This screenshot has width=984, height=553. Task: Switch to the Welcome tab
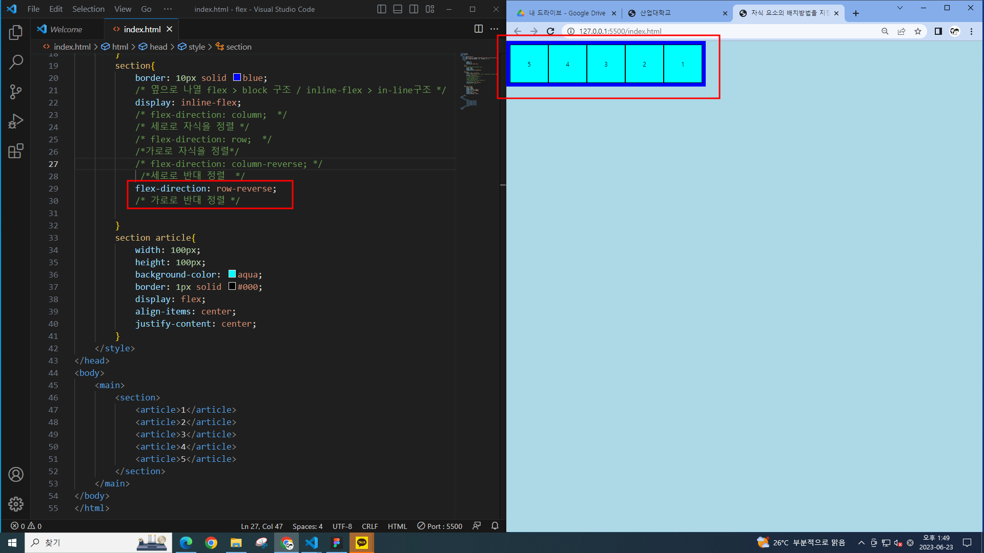pos(66,29)
